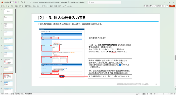Viewport: 176px width, 95px height.
Task: Select slide 7 thumbnail
Action: click(x=8, y=55)
